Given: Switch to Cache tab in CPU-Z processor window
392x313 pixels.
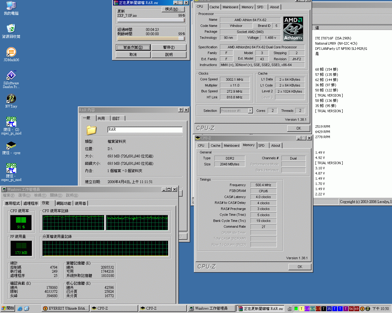Looking at the screenshot, I should (x=214, y=7).
